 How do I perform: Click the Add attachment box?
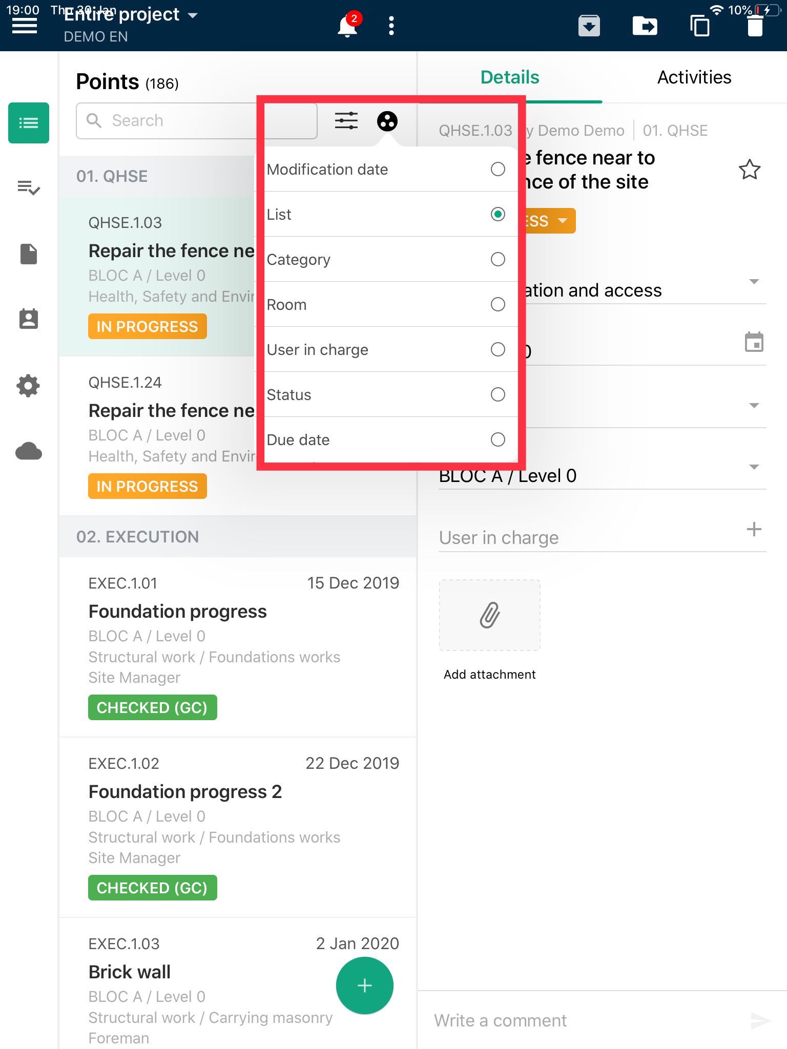coord(490,615)
